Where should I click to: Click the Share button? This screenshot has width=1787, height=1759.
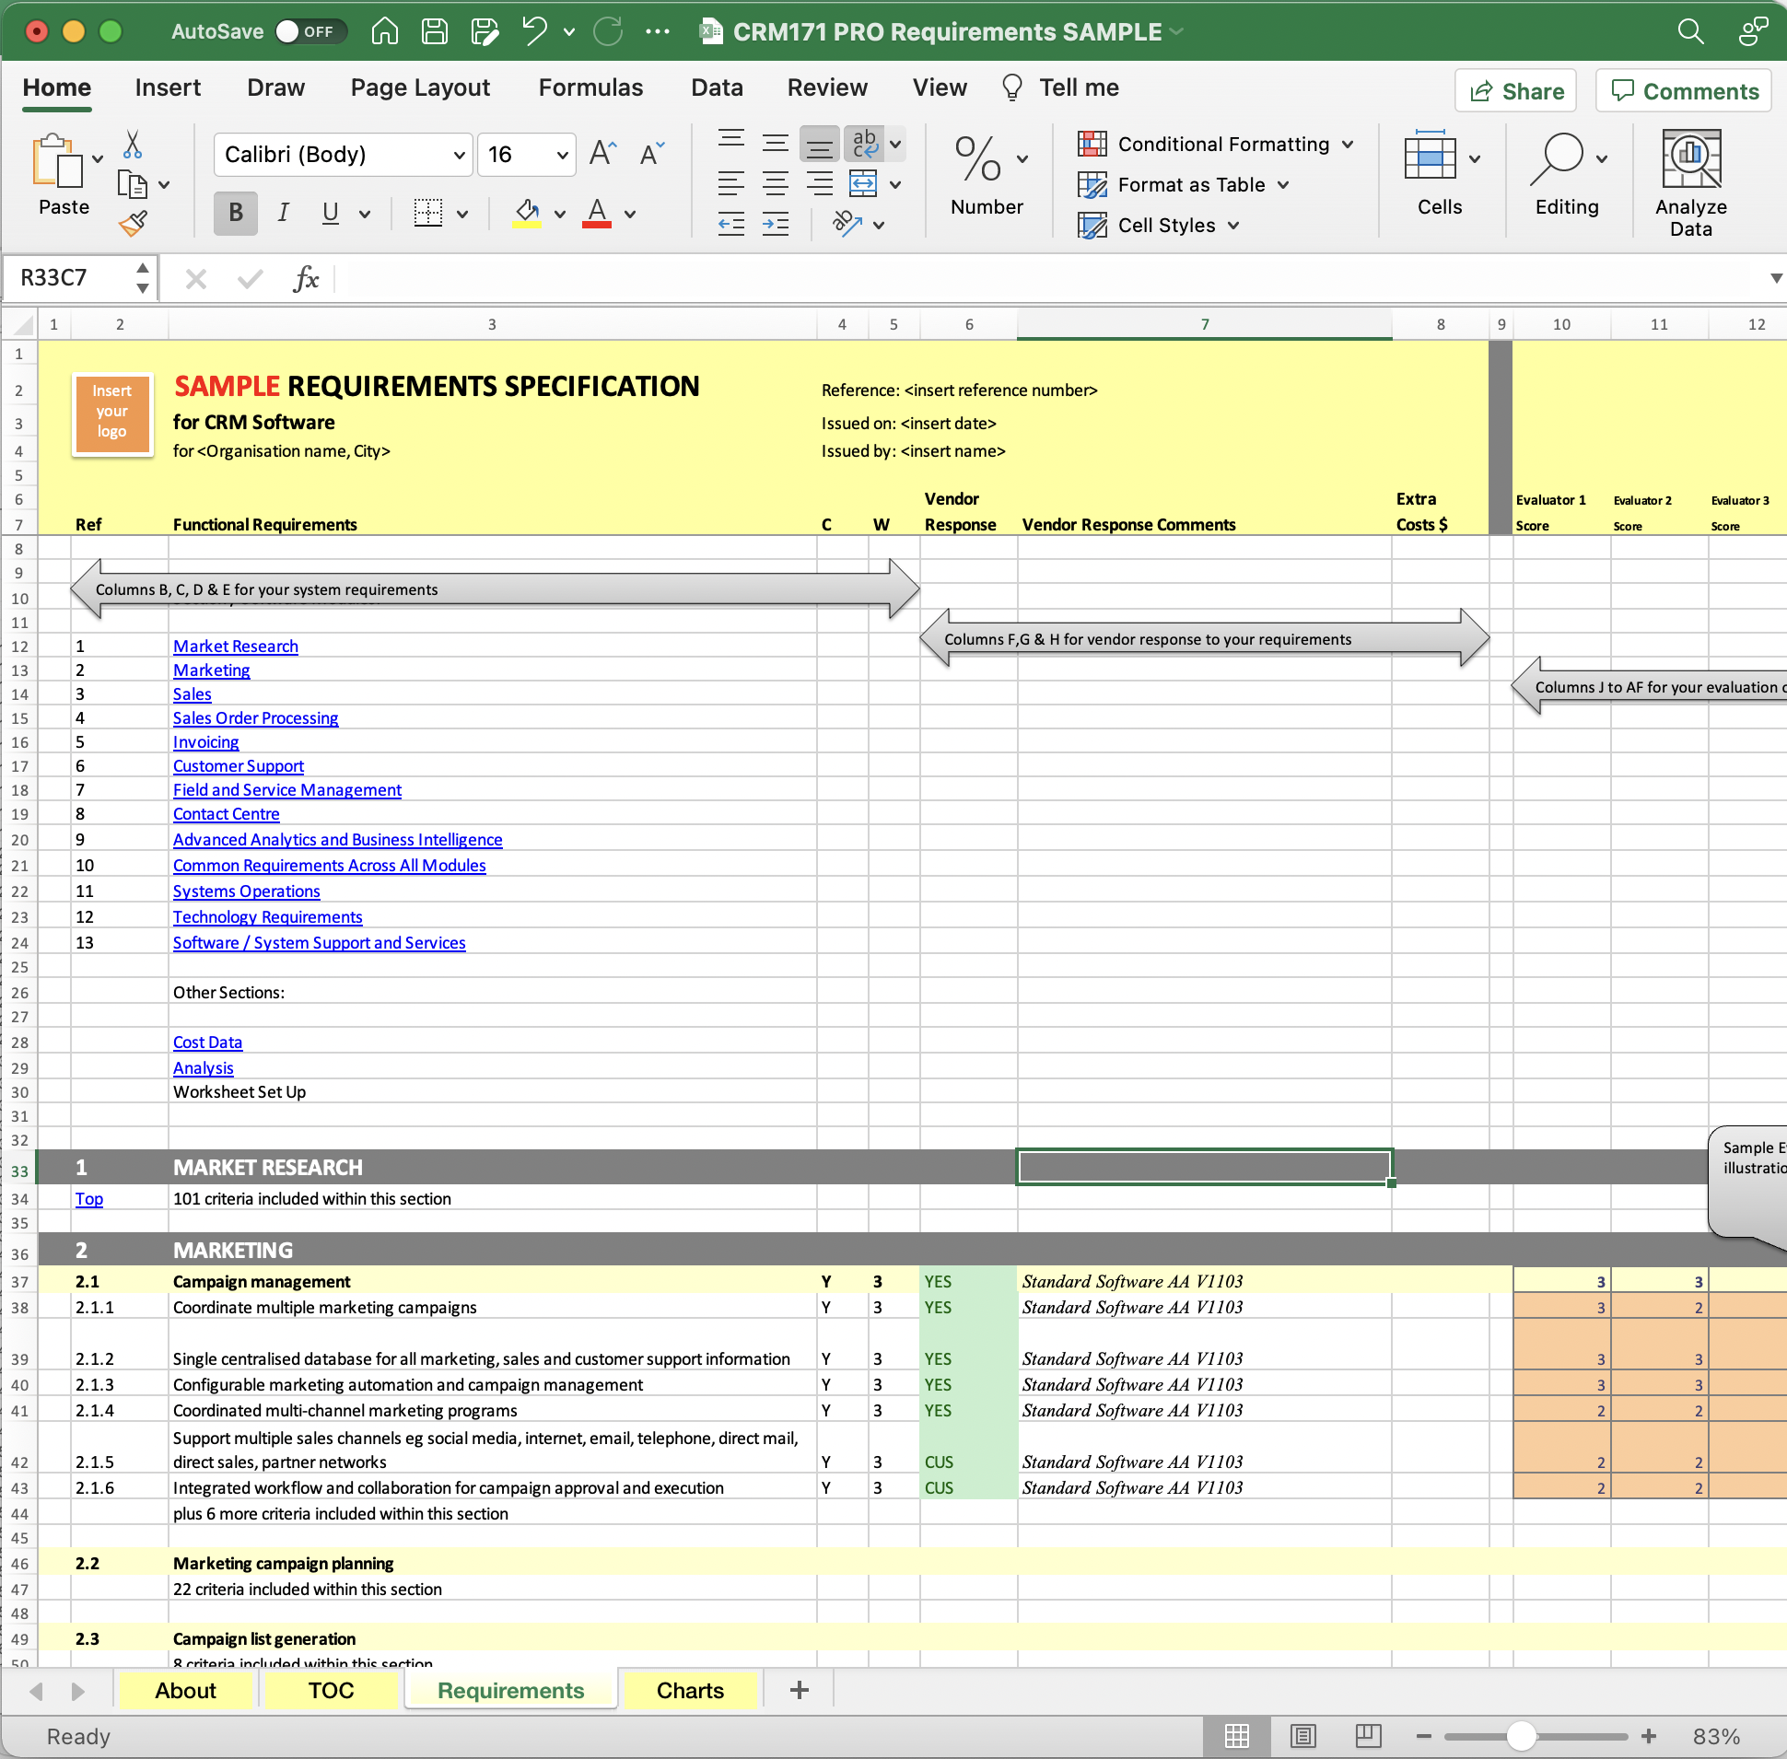click(1515, 90)
